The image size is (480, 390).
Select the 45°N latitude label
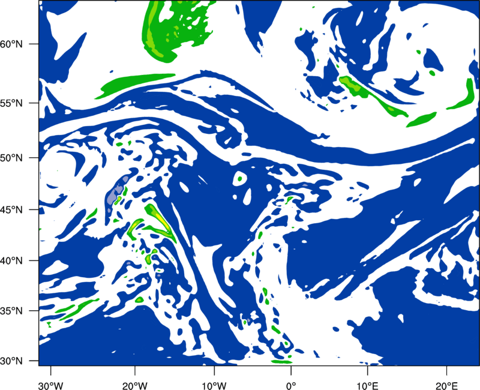point(11,209)
